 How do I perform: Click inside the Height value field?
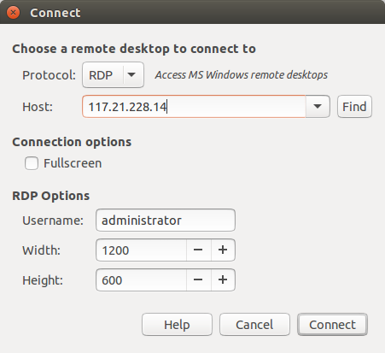click(142, 280)
